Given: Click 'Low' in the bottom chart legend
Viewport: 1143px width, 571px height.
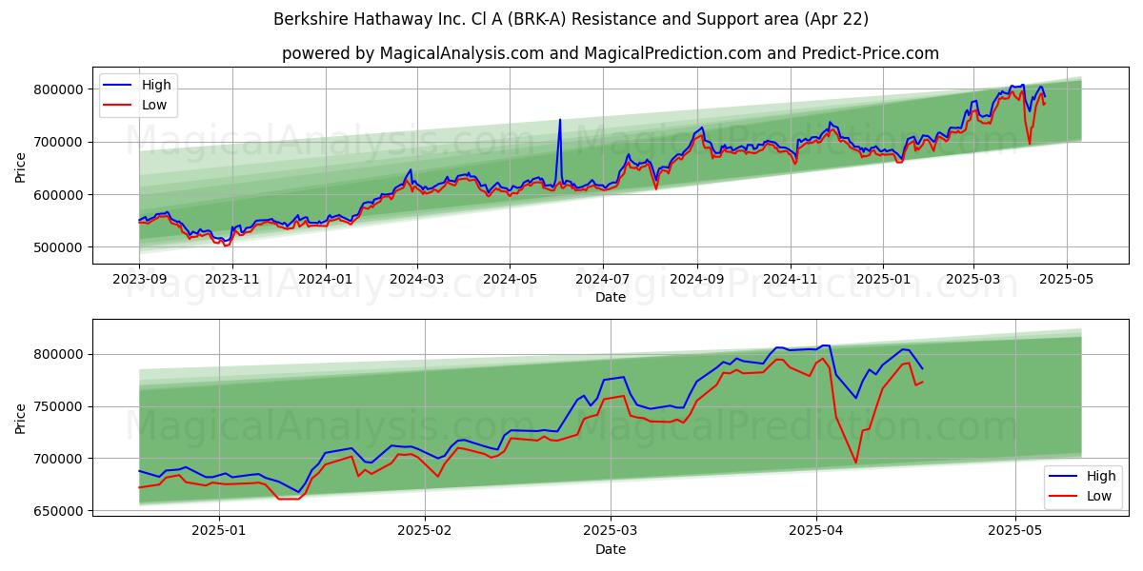Looking at the screenshot, I should [1098, 496].
